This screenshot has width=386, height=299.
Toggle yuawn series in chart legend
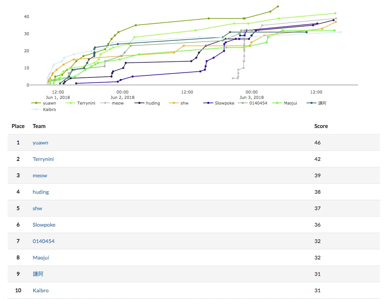pos(44,103)
